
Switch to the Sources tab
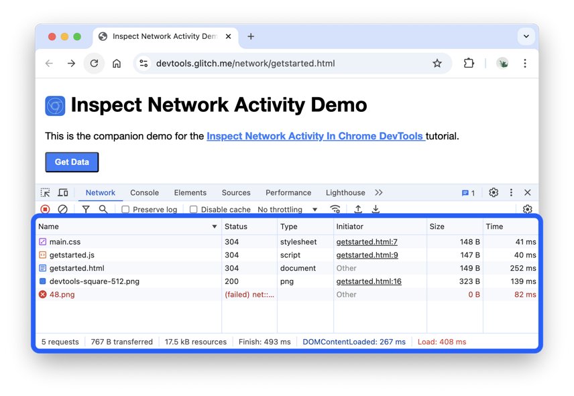[x=236, y=193]
